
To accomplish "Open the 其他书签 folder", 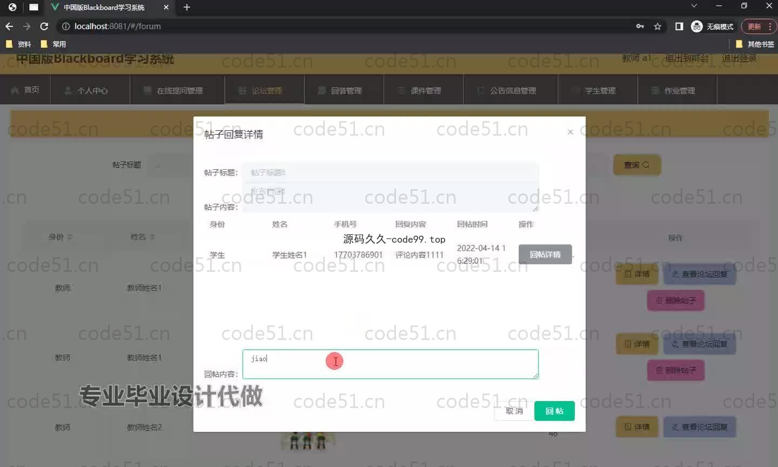I will click(x=755, y=44).
